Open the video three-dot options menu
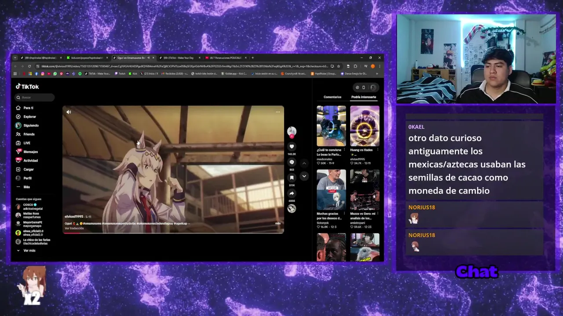The height and width of the screenshot is (316, 563). (278, 112)
